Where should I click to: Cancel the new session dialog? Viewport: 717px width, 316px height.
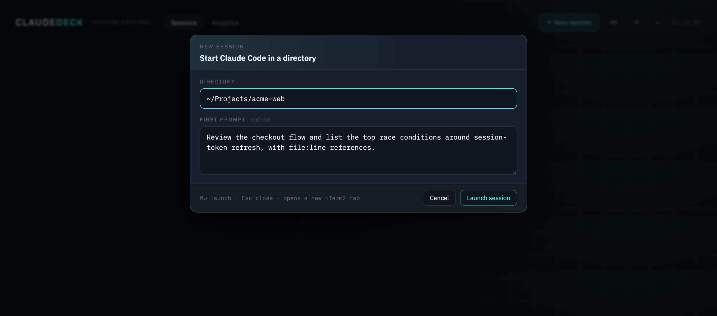(x=439, y=198)
